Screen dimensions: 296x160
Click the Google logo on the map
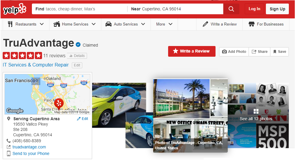click(x=15, y=110)
